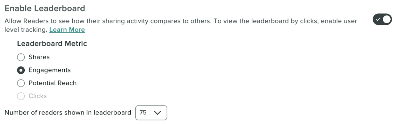Click the 'level tracking' text before Learn More

26,30
